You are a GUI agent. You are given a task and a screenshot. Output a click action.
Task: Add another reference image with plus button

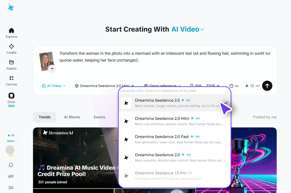coord(52,69)
